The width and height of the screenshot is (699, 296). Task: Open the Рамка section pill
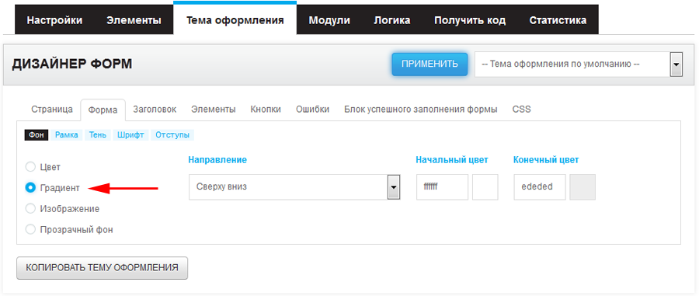pos(67,135)
